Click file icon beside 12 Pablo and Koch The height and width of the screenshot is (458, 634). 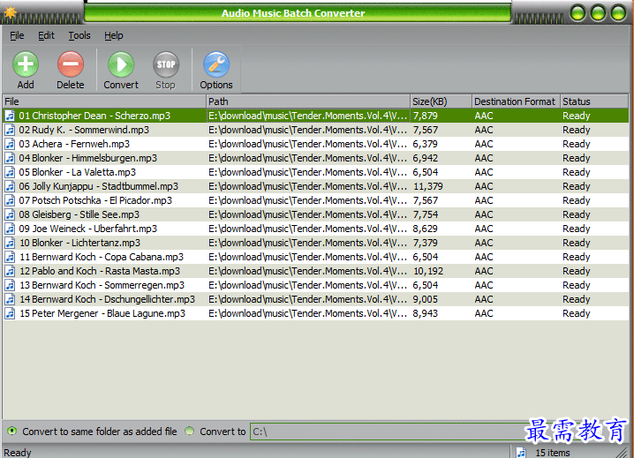pos(10,271)
